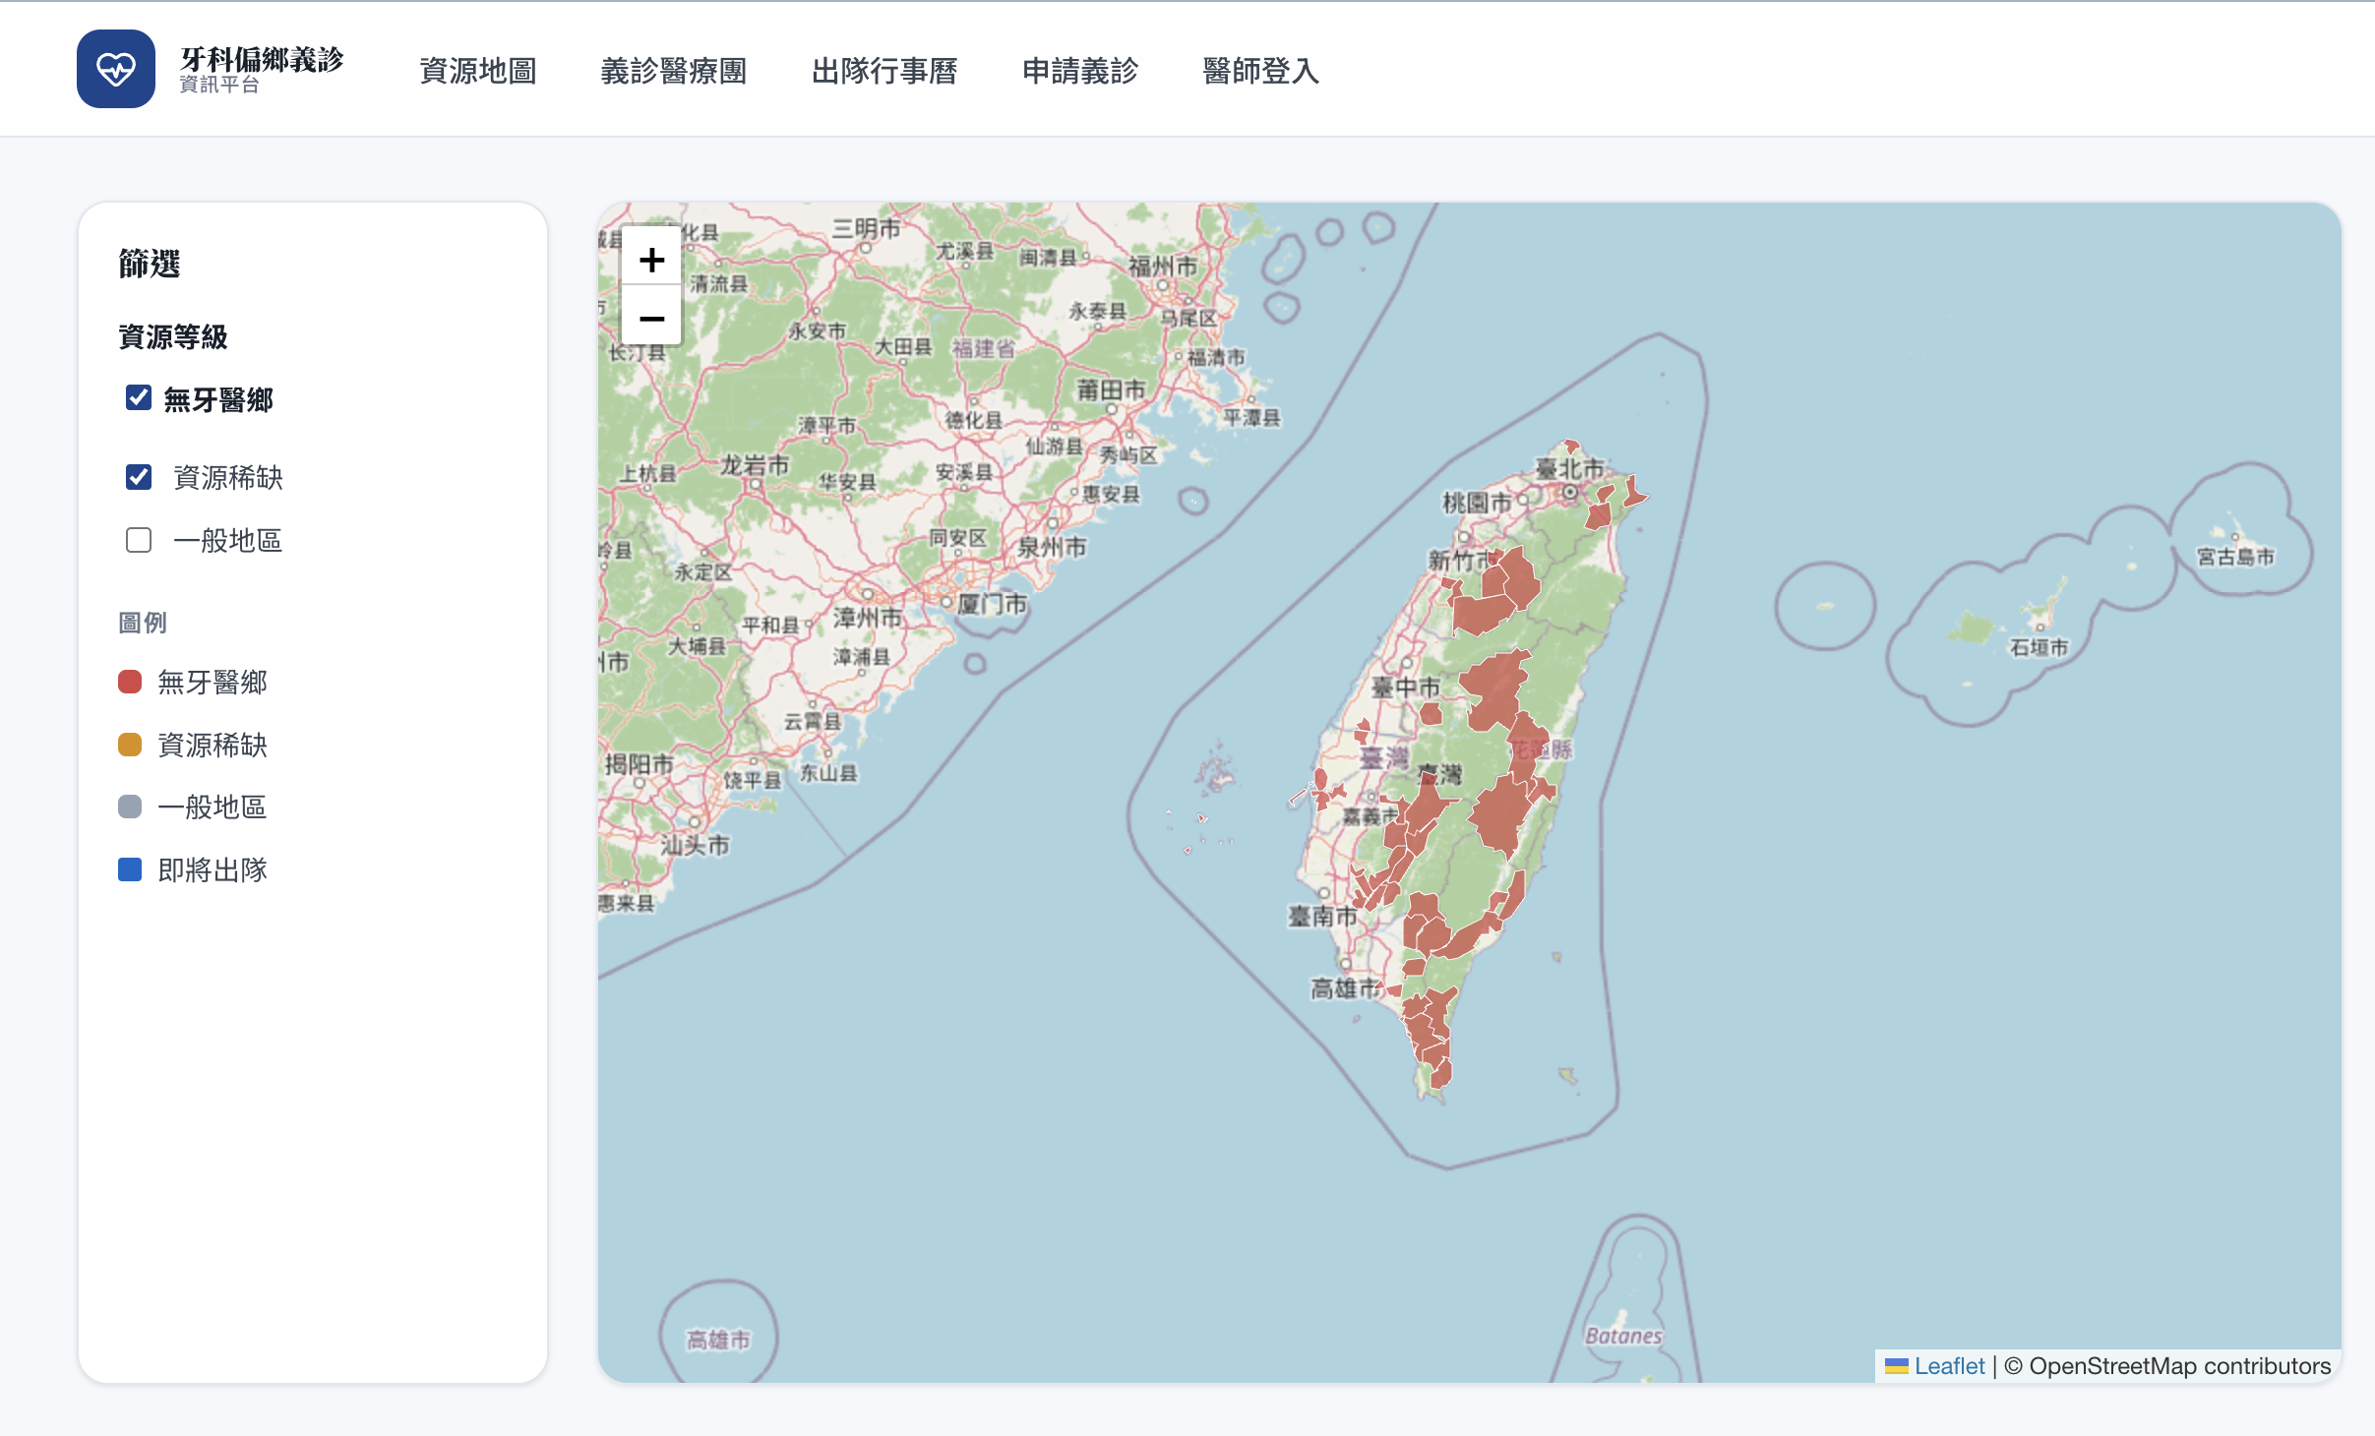Click the 福州市 label on the map
The height and width of the screenshot is (1436, 2375).
1163,267
